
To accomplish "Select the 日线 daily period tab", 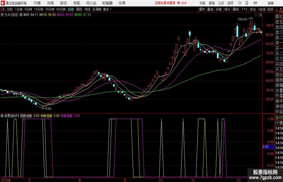I will tap(71, 9).
